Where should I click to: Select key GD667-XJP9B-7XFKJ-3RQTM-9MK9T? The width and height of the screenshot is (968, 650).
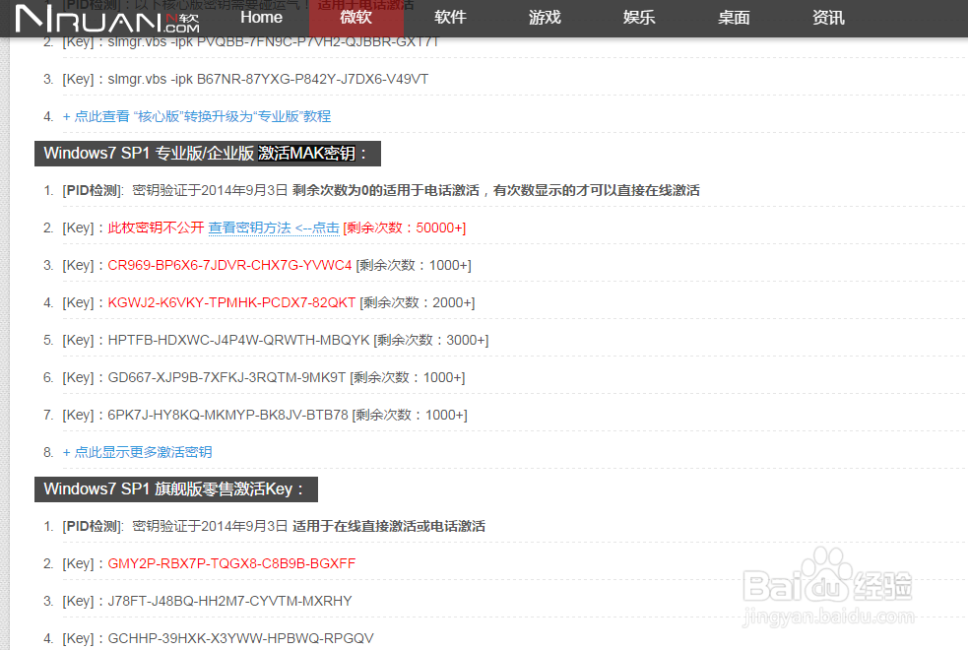point(226,377)
